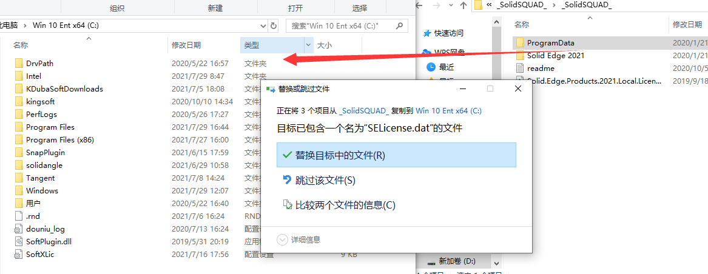The height and width of the screenshot is (274, 708).
Task: Click the 文件夹 type cell of DrvPath
Action: [x=255, y=64]
